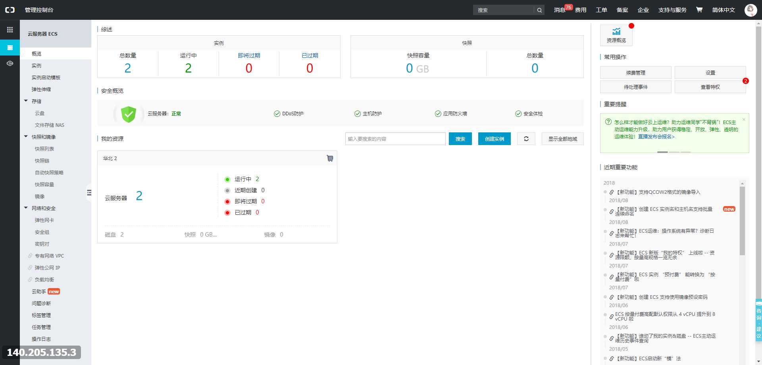Select 概览 in the sidebar
The height and width of the screenshot is (365, 762).
[56, 54]
